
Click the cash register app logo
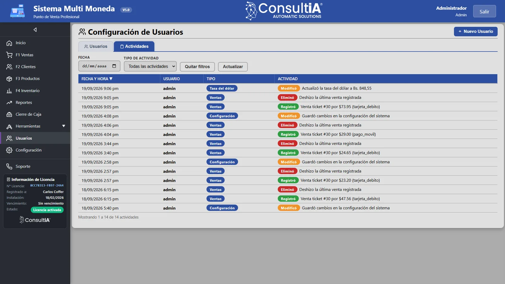(x=18, y=11)
